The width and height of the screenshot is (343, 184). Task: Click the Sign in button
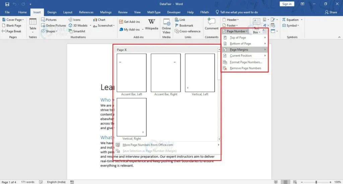(x=287, y=4)
